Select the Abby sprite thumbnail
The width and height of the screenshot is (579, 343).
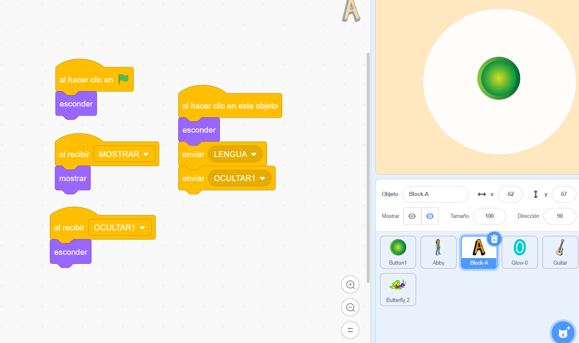438,252
